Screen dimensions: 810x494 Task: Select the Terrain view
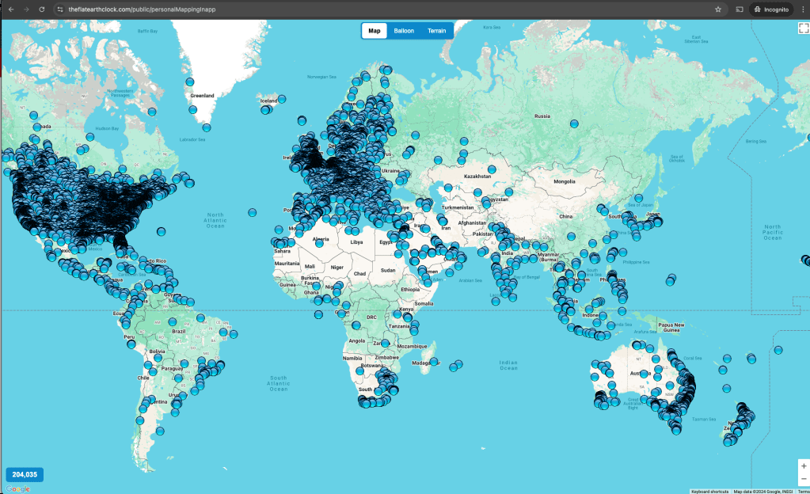click(x=436, y=31)
